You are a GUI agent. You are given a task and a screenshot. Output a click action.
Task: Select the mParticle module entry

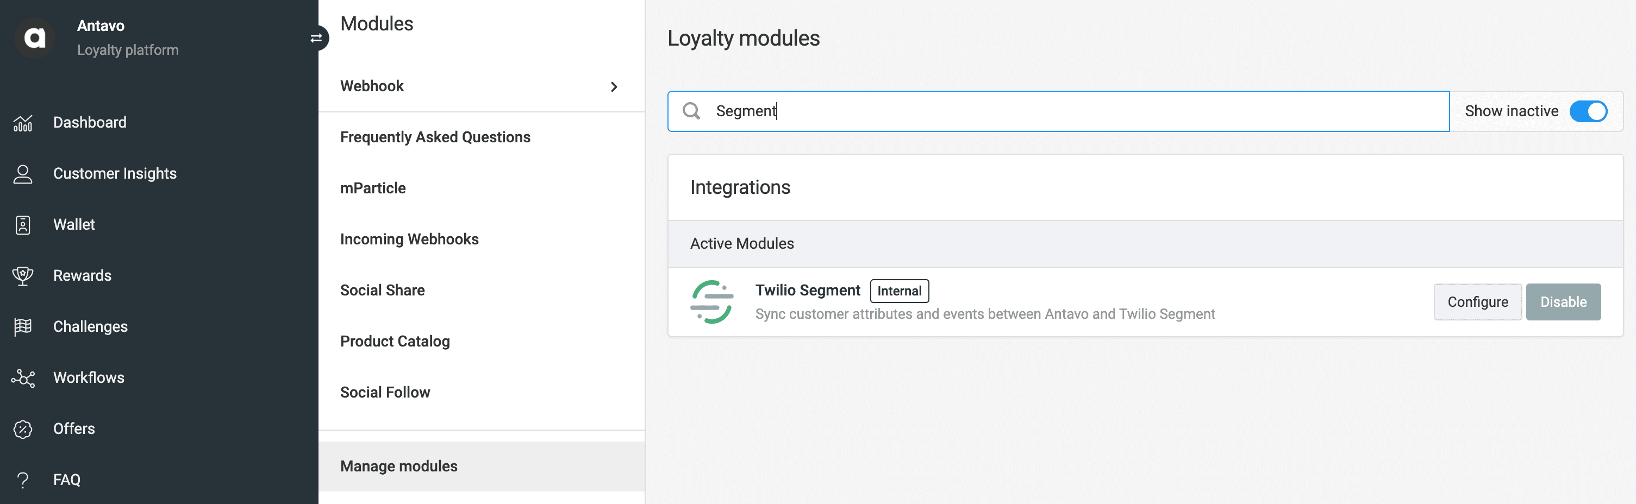(373, 188)
